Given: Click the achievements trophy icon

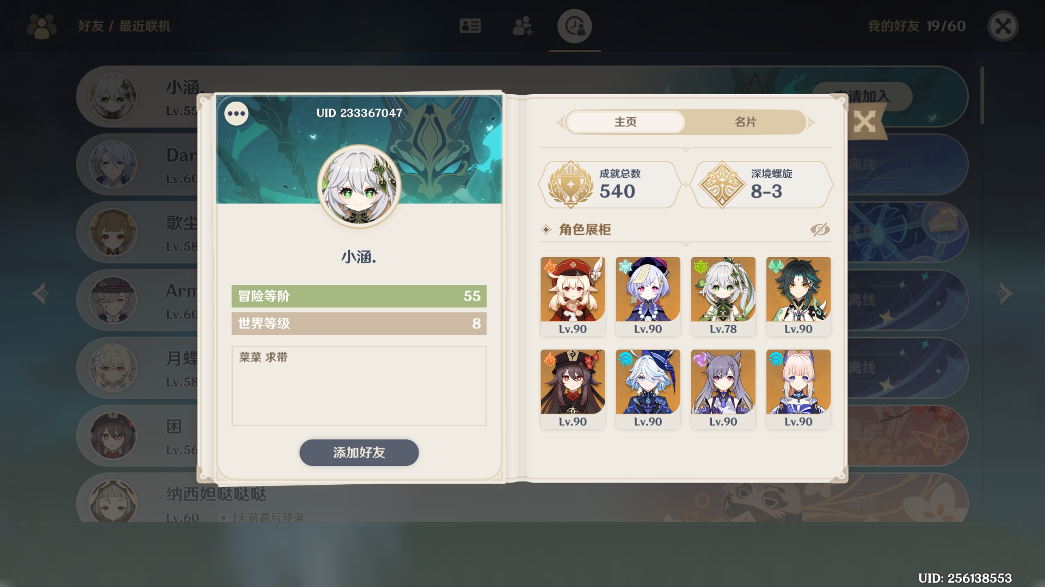Looking at the screenshot, I should tap(570, 185).
